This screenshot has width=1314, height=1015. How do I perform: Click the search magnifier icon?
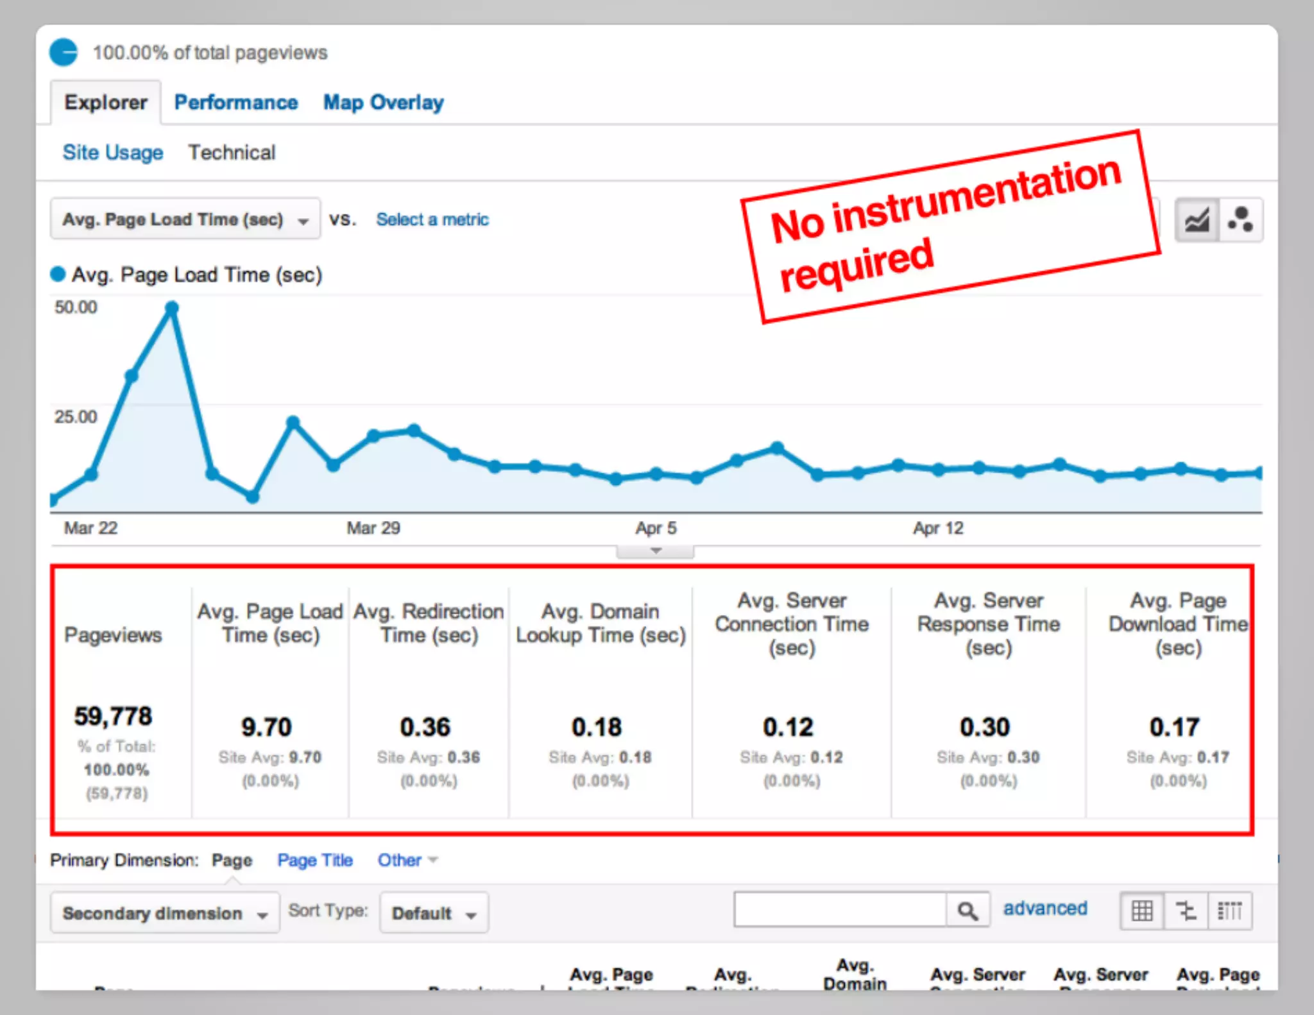tap(967, 910)
